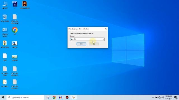Select text document beside ms office folder
This screenshot has height=100, width=179.
point(15,84)
